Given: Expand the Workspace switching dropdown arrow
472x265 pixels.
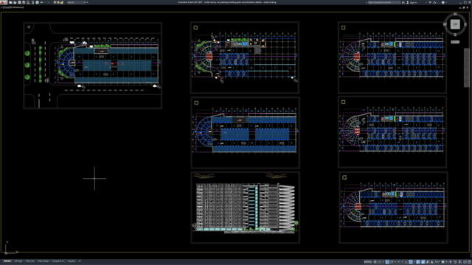Looking at the screenshot, I should point(447,262).
